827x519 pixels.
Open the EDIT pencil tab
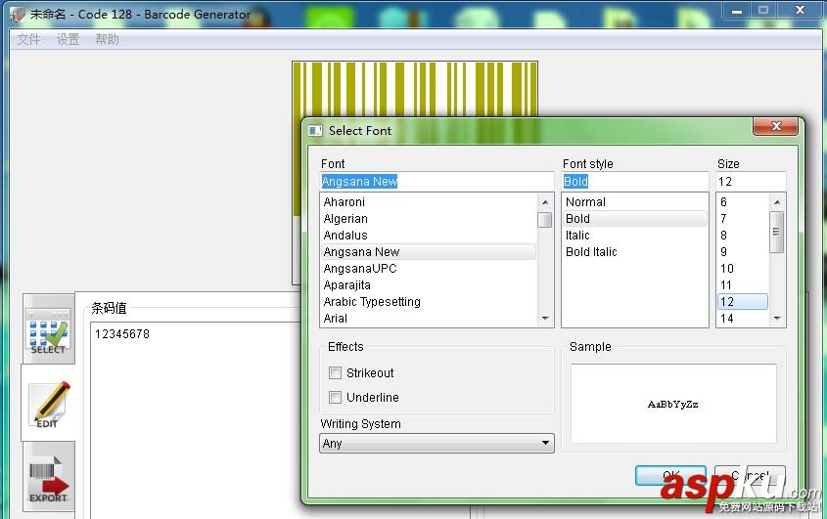49,404
